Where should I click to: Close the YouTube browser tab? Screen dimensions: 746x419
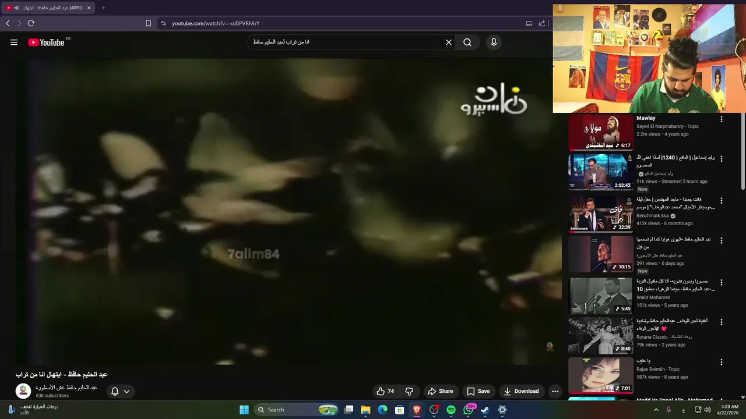tap(89, 8)
